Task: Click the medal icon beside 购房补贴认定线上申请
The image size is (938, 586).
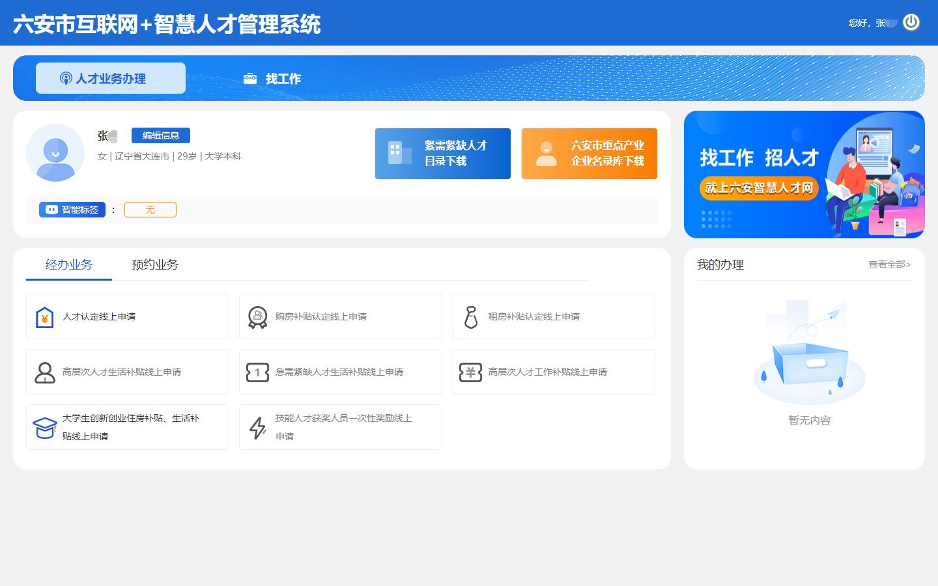Action: [257, 317]
